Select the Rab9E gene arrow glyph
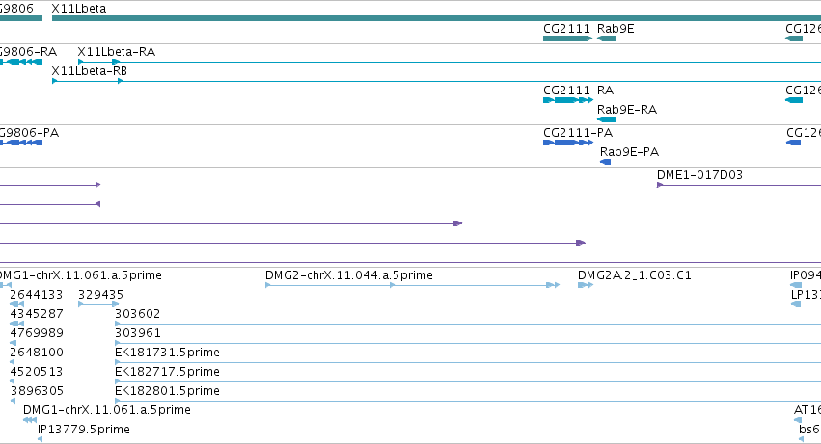The height and width of the screenshot is (444, 821). [x=606, y=39]
